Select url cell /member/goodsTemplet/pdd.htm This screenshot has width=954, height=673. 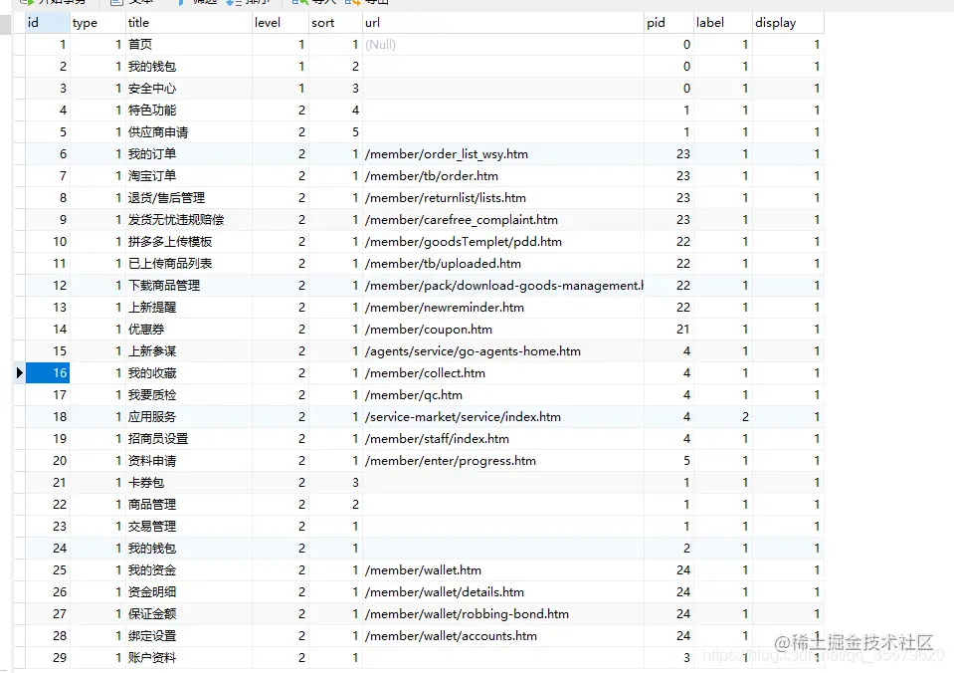point(503,242)
